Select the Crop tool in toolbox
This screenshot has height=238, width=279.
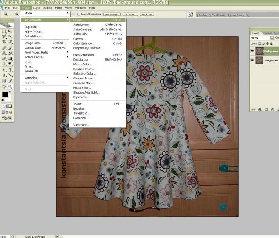[4, 42]
